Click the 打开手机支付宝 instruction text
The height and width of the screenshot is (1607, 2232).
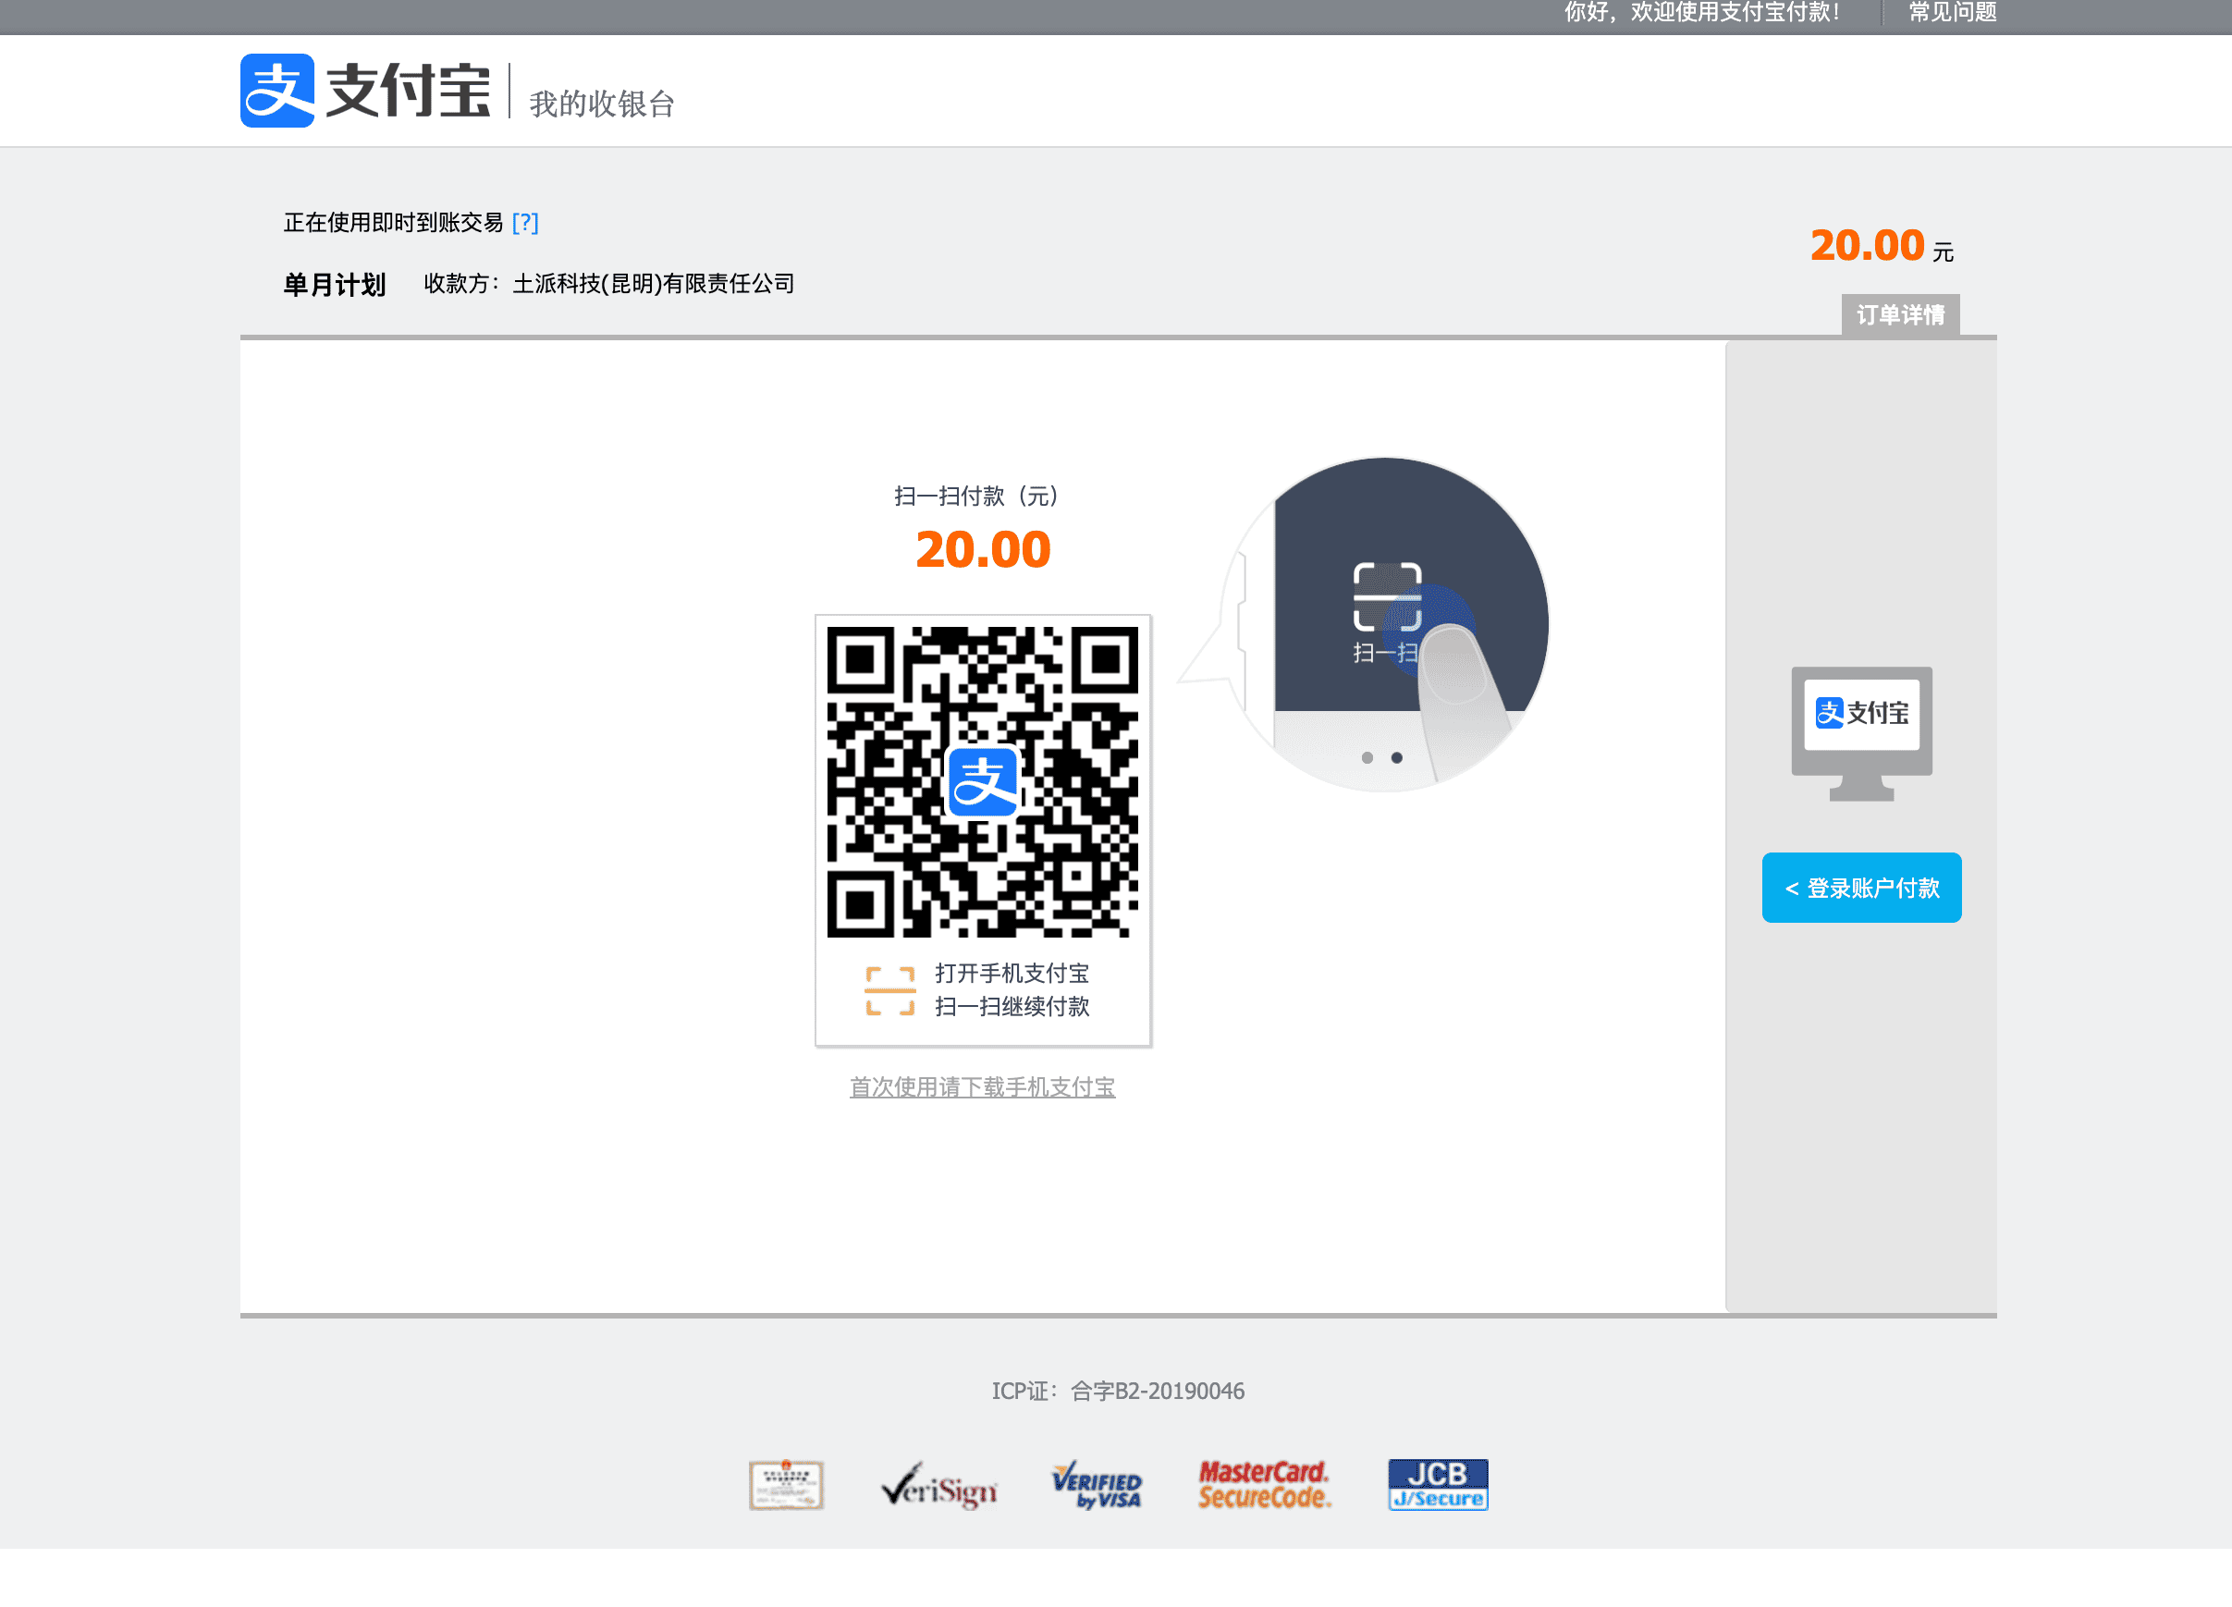[x=1012, y=974]
